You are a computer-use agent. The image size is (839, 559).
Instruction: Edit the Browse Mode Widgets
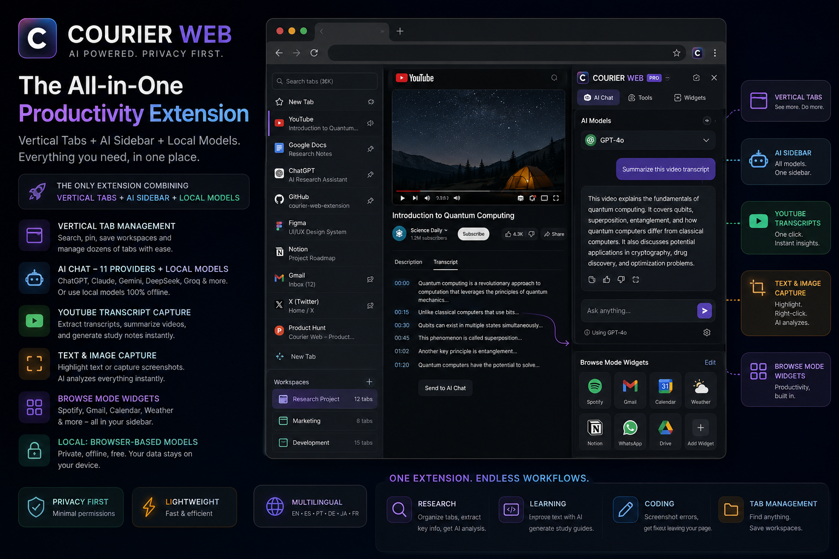(710, 362)
